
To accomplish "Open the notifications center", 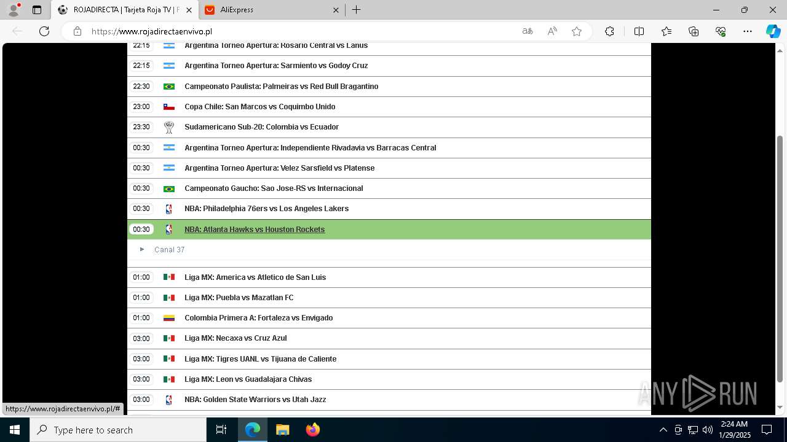I will [x=767, y=430].
